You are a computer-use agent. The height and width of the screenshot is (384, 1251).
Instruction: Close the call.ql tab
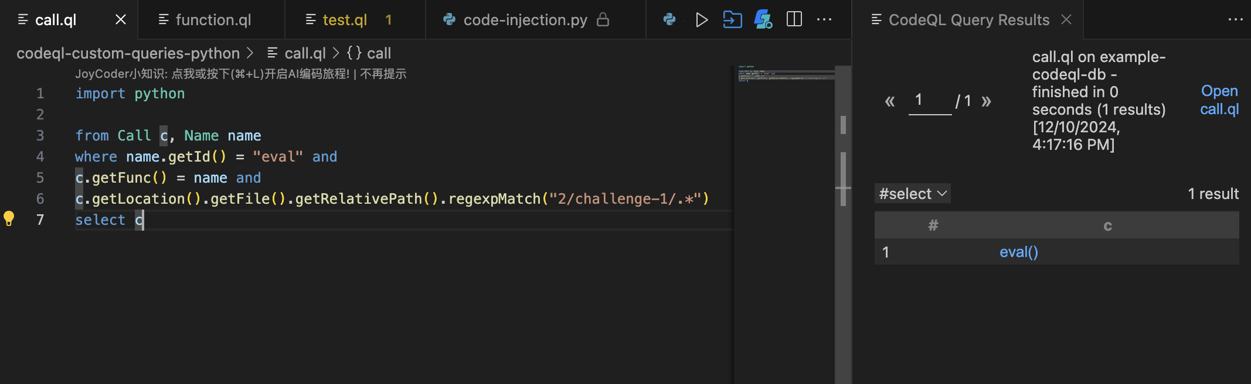tap(121, 20)
